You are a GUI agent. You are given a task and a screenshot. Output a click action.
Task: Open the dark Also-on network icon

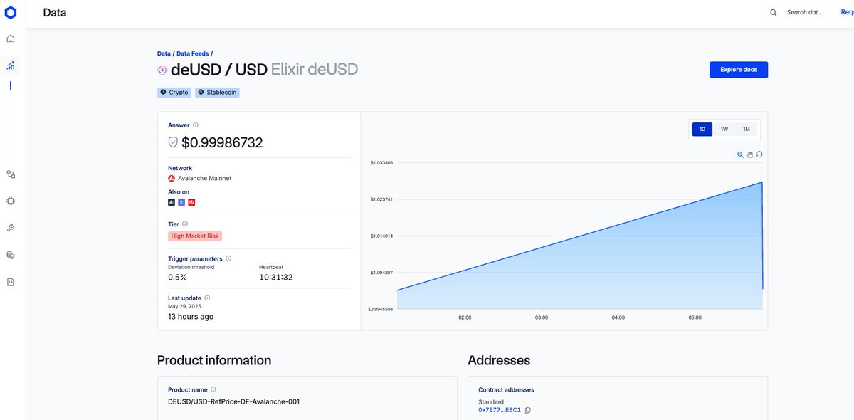click(x=172, y=202)
